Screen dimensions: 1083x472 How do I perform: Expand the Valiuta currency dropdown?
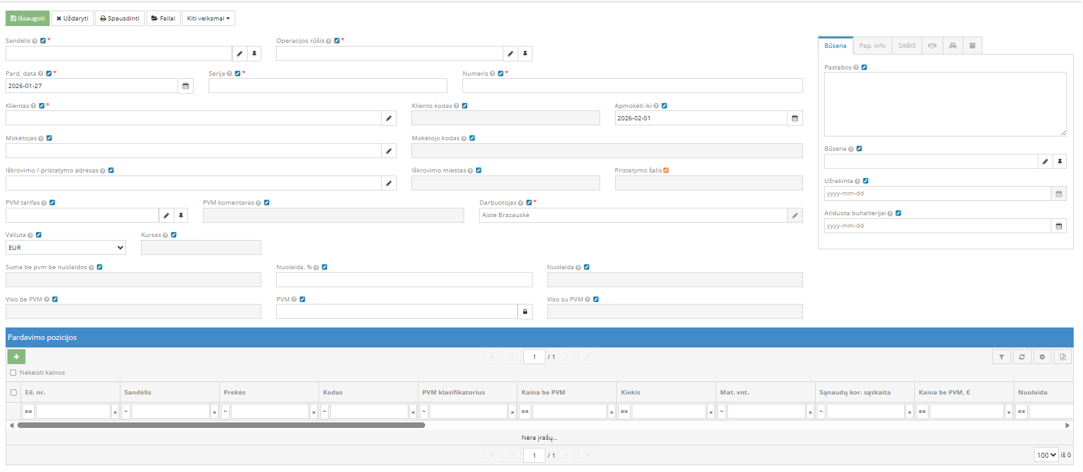click(66, 247)
